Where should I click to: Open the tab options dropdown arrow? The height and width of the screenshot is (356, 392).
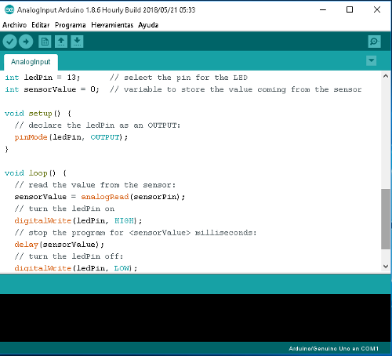click(371, 61)
